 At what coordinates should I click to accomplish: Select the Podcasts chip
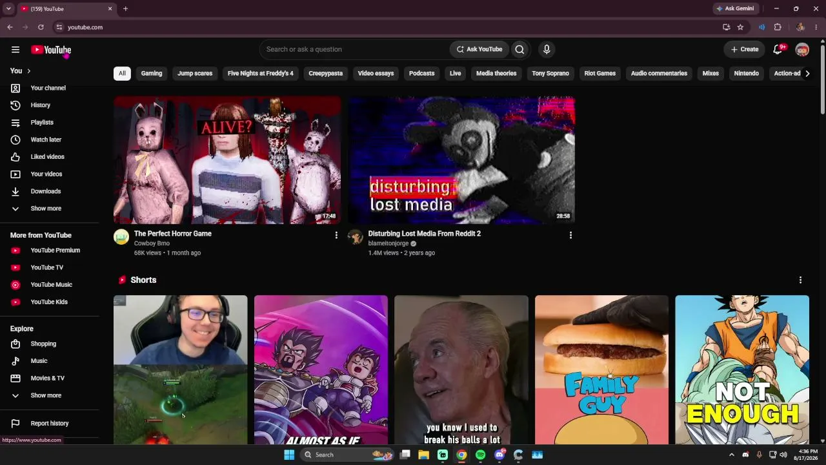422,74
